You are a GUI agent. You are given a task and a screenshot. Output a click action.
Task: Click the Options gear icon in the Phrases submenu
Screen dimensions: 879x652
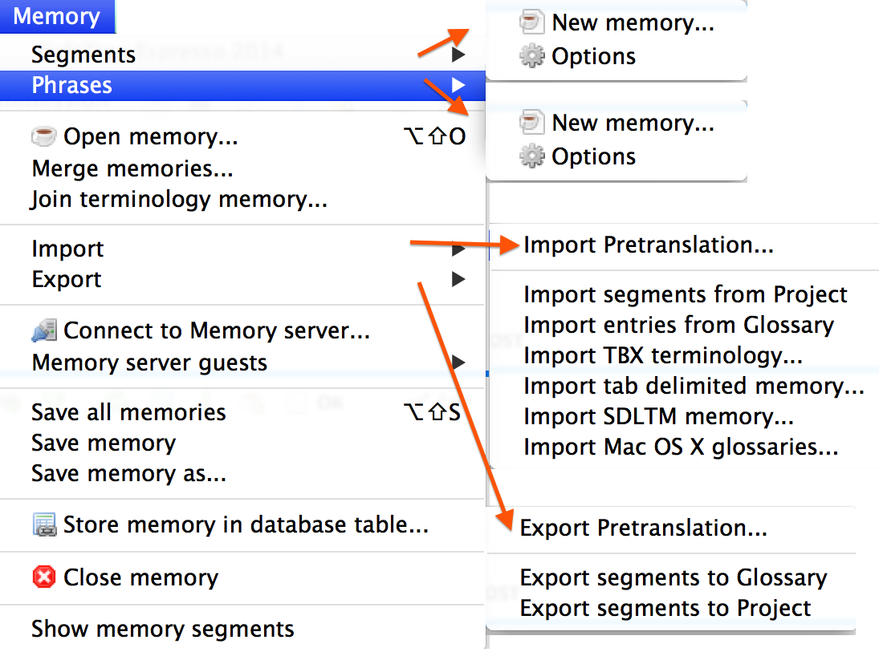coord(531,156)
